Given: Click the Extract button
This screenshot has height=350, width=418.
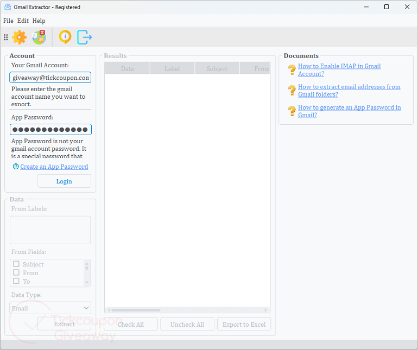Looking at the screenshot, I should 64,324.
